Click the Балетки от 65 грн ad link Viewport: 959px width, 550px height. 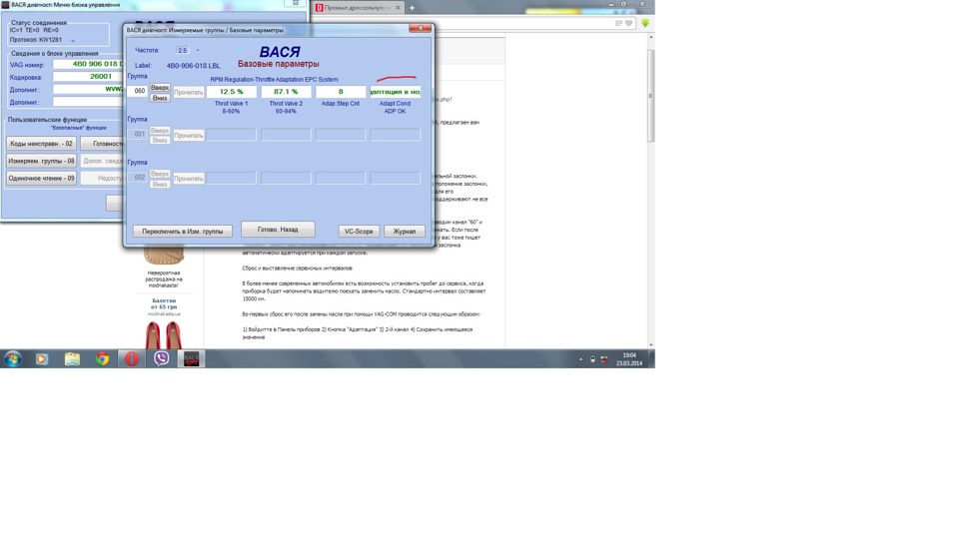(164, 303)
